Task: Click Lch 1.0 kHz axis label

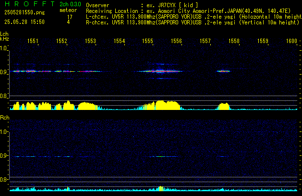Action: (3, 48)
